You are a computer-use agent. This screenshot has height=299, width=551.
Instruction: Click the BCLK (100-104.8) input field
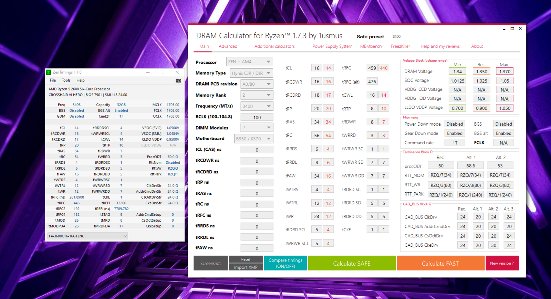point(257,117)
